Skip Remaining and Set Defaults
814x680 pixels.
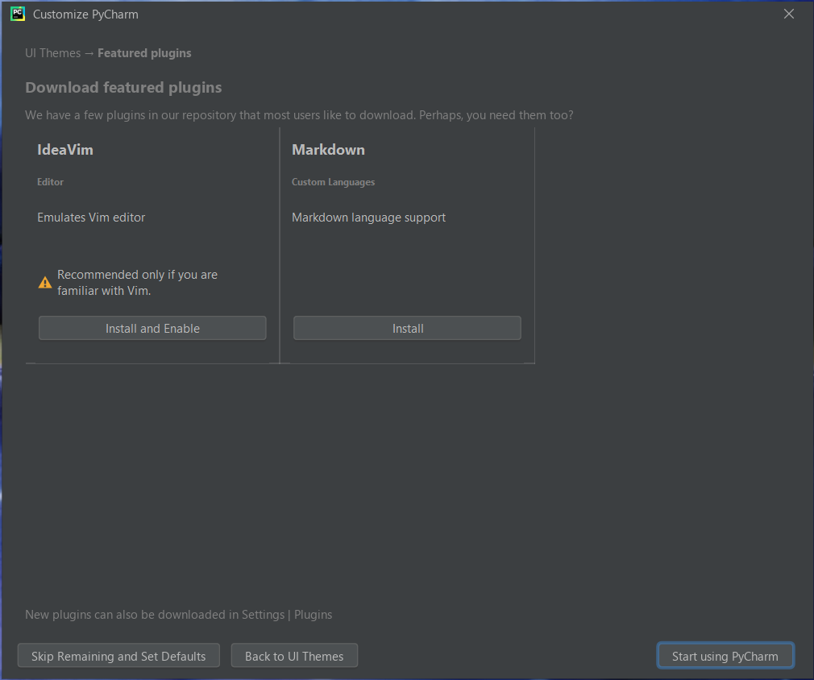[x=118, y=656]
